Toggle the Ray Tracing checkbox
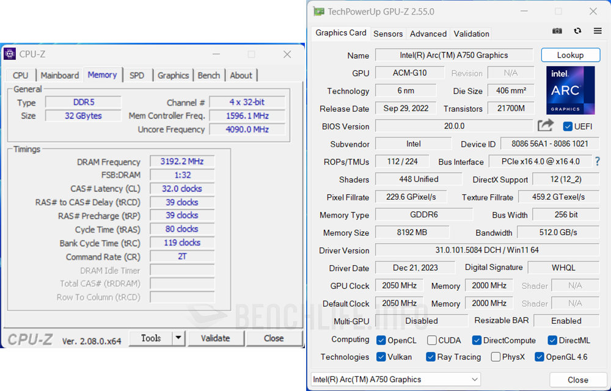This screenshot has width=611, height=391. click(431, 357)
